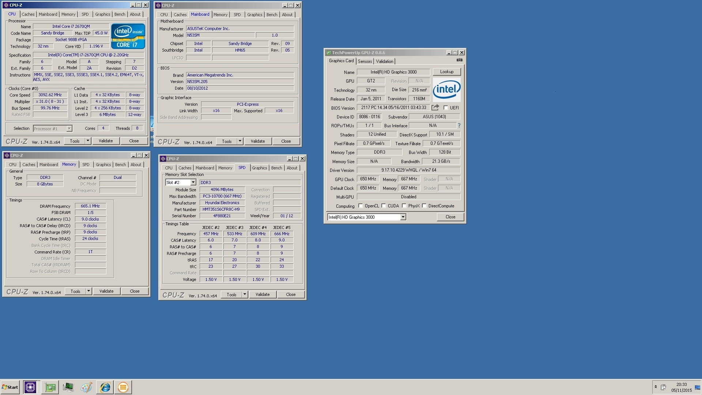Click the Level 3 cache value 6 MBytes

[107, 114]
